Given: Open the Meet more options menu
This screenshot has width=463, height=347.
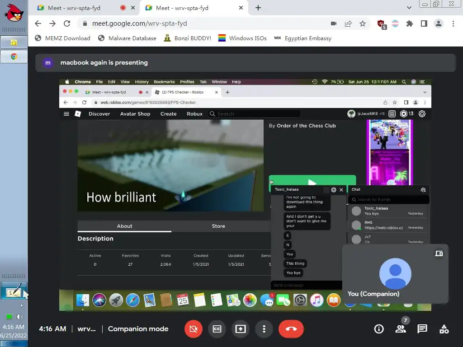Looking at the screenshot, I should tap(264, 329).
